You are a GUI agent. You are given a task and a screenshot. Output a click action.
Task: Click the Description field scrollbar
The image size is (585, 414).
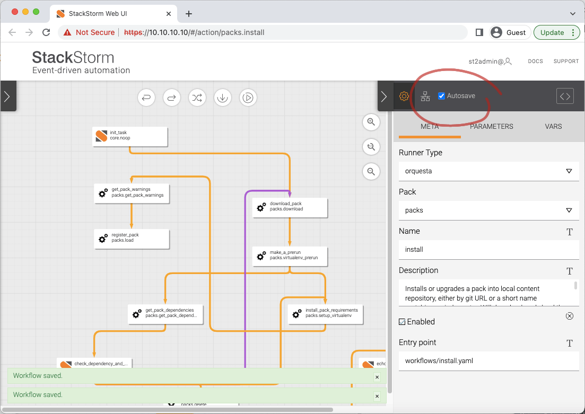pos(575,286)
